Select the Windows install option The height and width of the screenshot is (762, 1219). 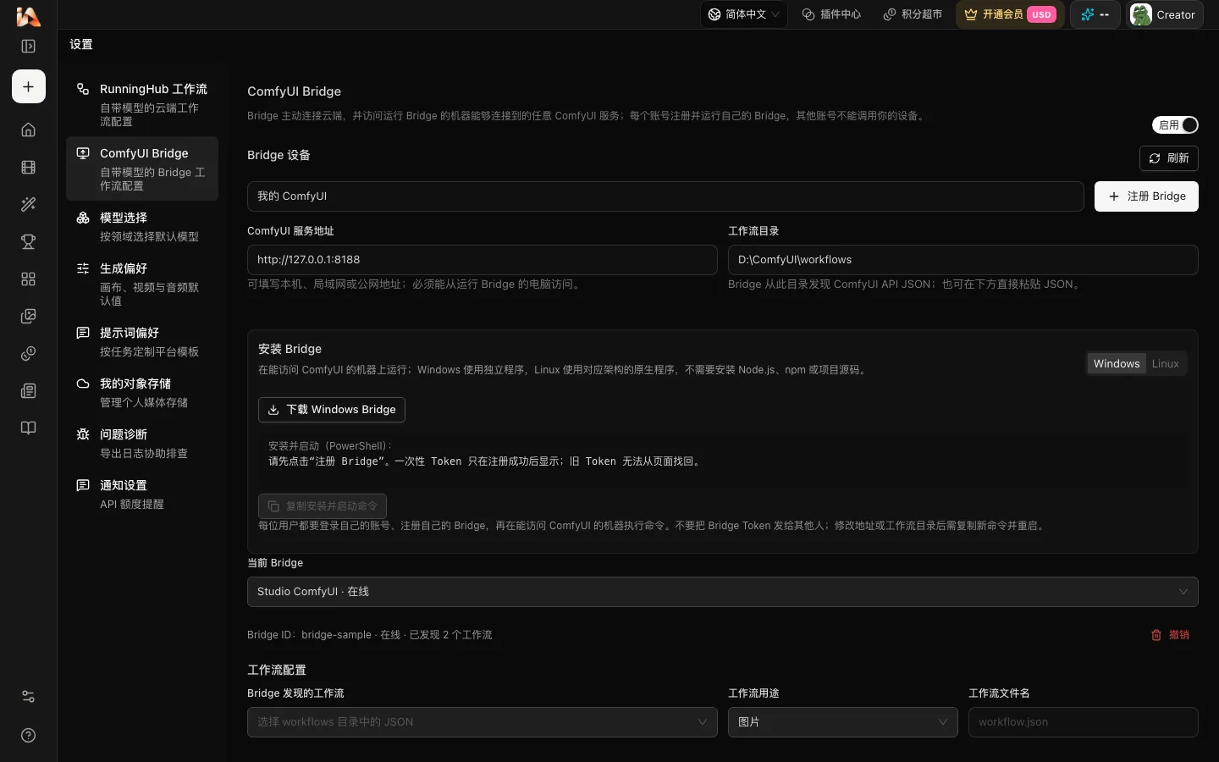pyautogui.click(x=1116, y=364)
